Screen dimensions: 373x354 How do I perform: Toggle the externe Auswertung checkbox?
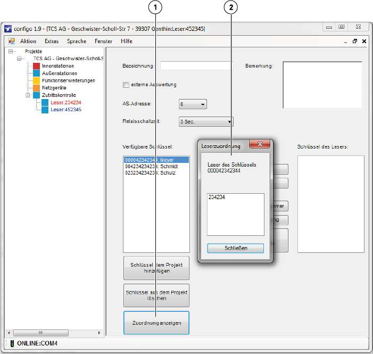coord(126,85)
